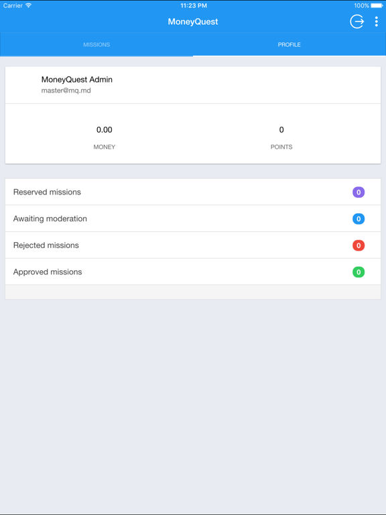Tap the clock in status bar
The image size is (386, 515).
(194, 5)
